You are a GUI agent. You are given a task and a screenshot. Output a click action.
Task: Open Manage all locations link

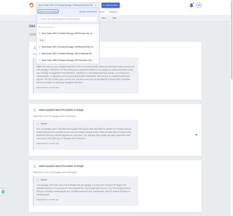88,12
